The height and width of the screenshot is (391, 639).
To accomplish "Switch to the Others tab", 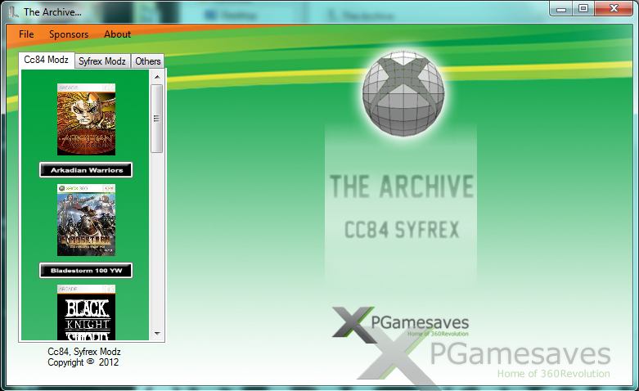I will click(x=147, y=61).
